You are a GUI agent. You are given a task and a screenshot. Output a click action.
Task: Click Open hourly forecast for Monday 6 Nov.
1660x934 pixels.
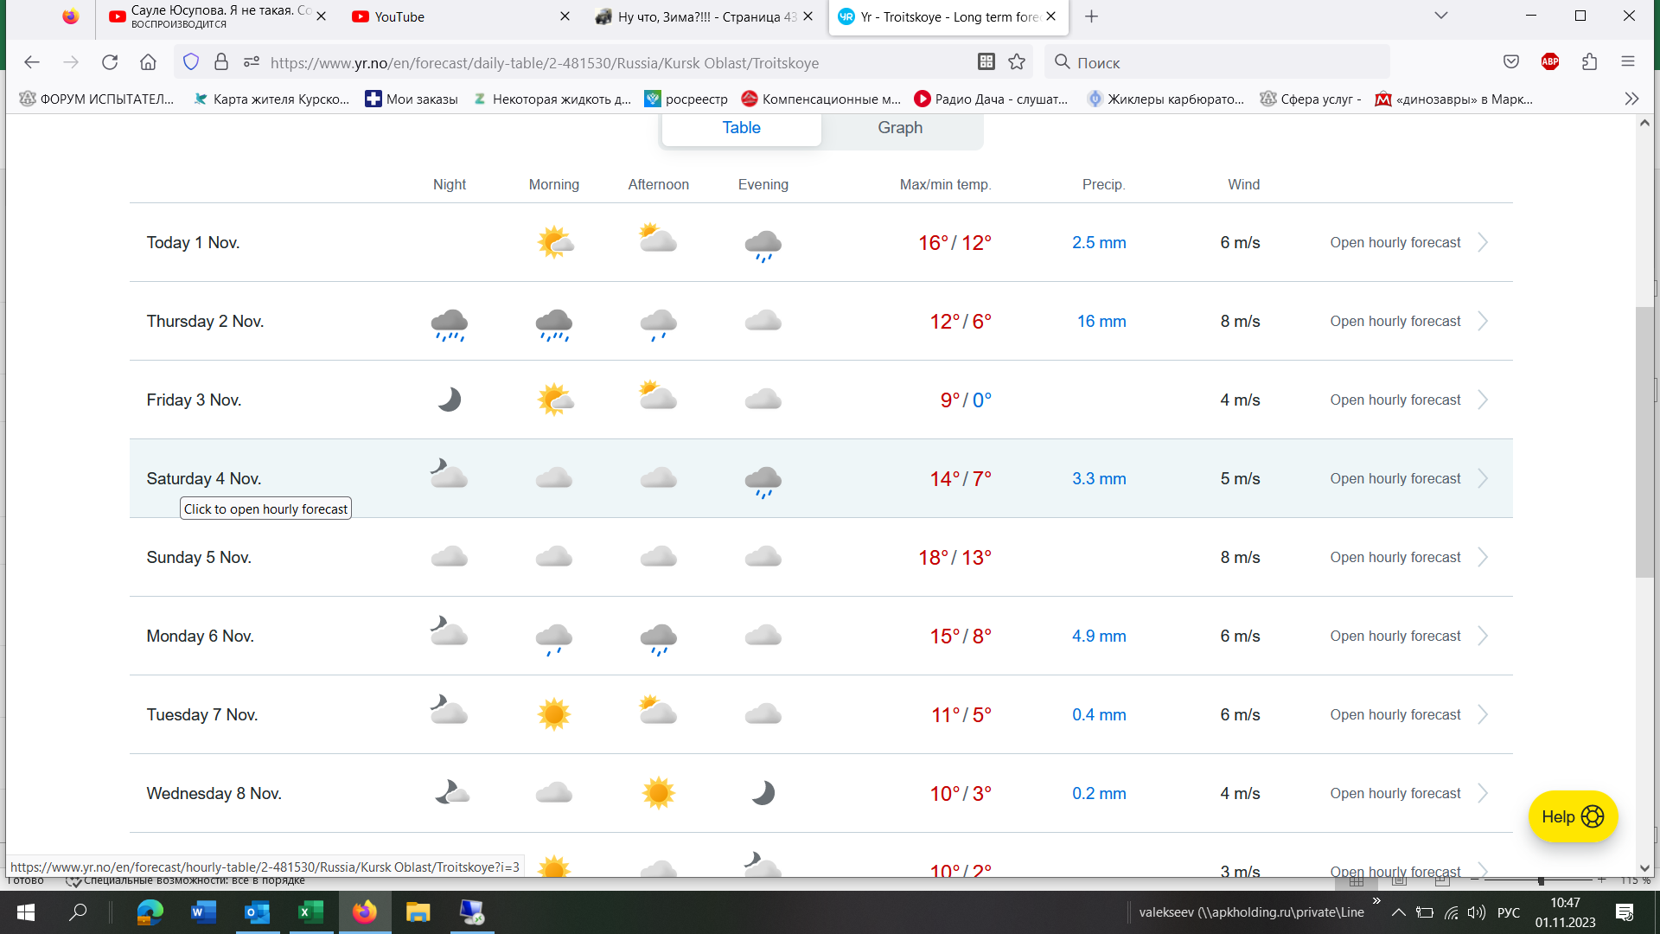point(1395,636)
